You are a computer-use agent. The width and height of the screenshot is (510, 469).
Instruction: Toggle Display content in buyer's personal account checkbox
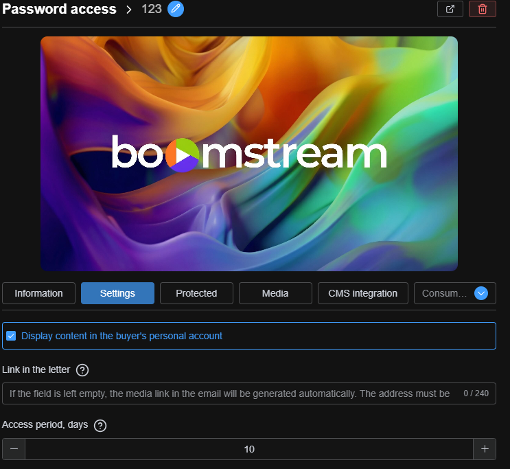11,336
